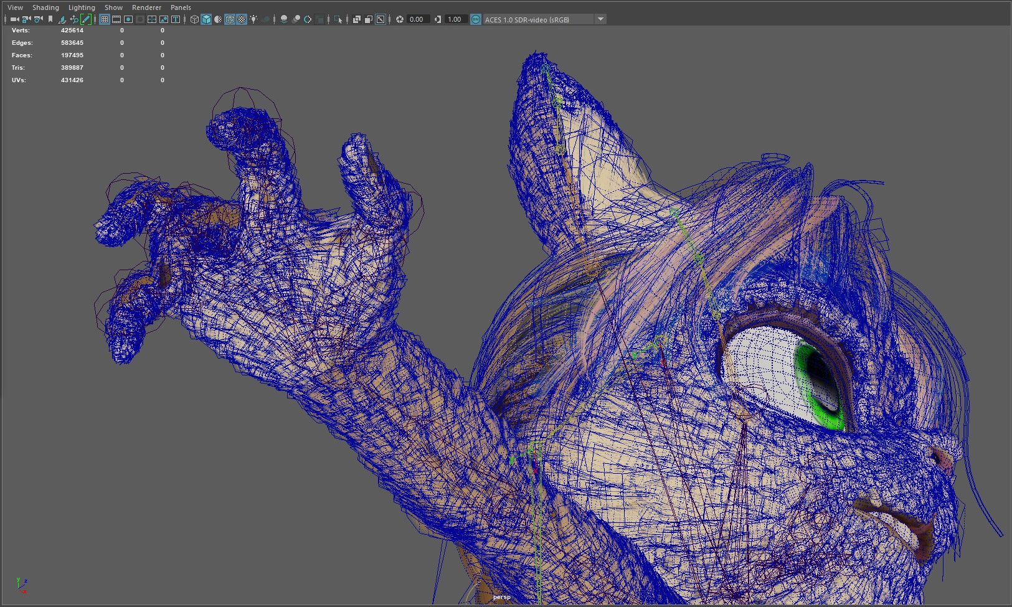Open camera bookmarks from toolbar
Screen dimensions: 1012x607
click(50, 19)
